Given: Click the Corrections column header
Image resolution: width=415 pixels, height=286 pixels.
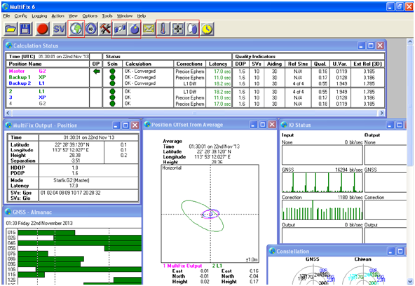Looking at the screenshot, I should (x=189, y=64).
